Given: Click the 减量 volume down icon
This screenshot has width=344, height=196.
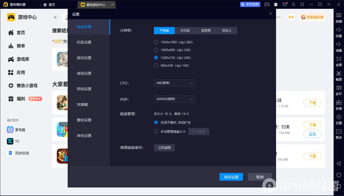Looking at the screenshot, I should point(339,45).
